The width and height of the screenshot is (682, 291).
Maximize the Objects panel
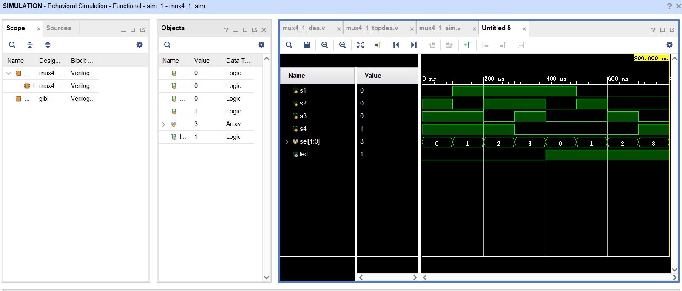pos(245,30)
